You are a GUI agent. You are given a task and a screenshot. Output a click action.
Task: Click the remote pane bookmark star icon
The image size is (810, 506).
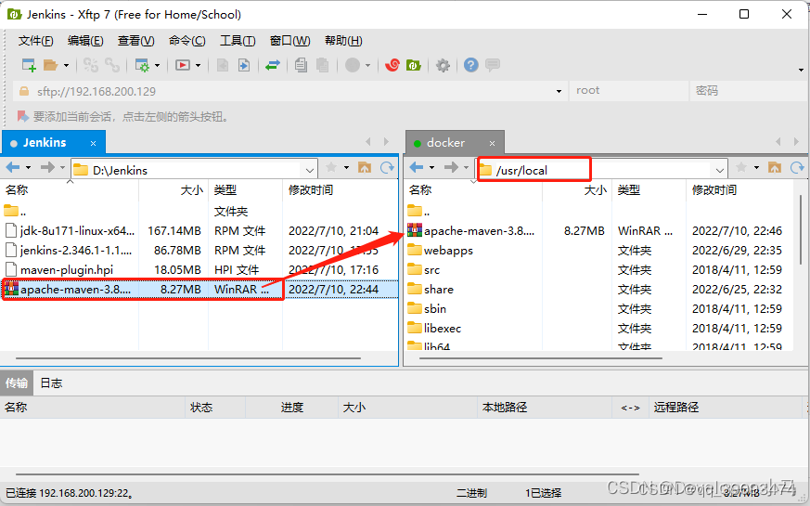pos(741,167)
